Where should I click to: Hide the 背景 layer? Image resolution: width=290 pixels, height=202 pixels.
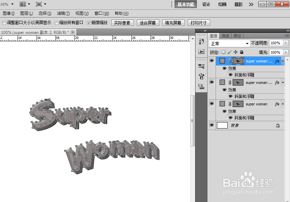pyautogui.click(x=212, y=125)
